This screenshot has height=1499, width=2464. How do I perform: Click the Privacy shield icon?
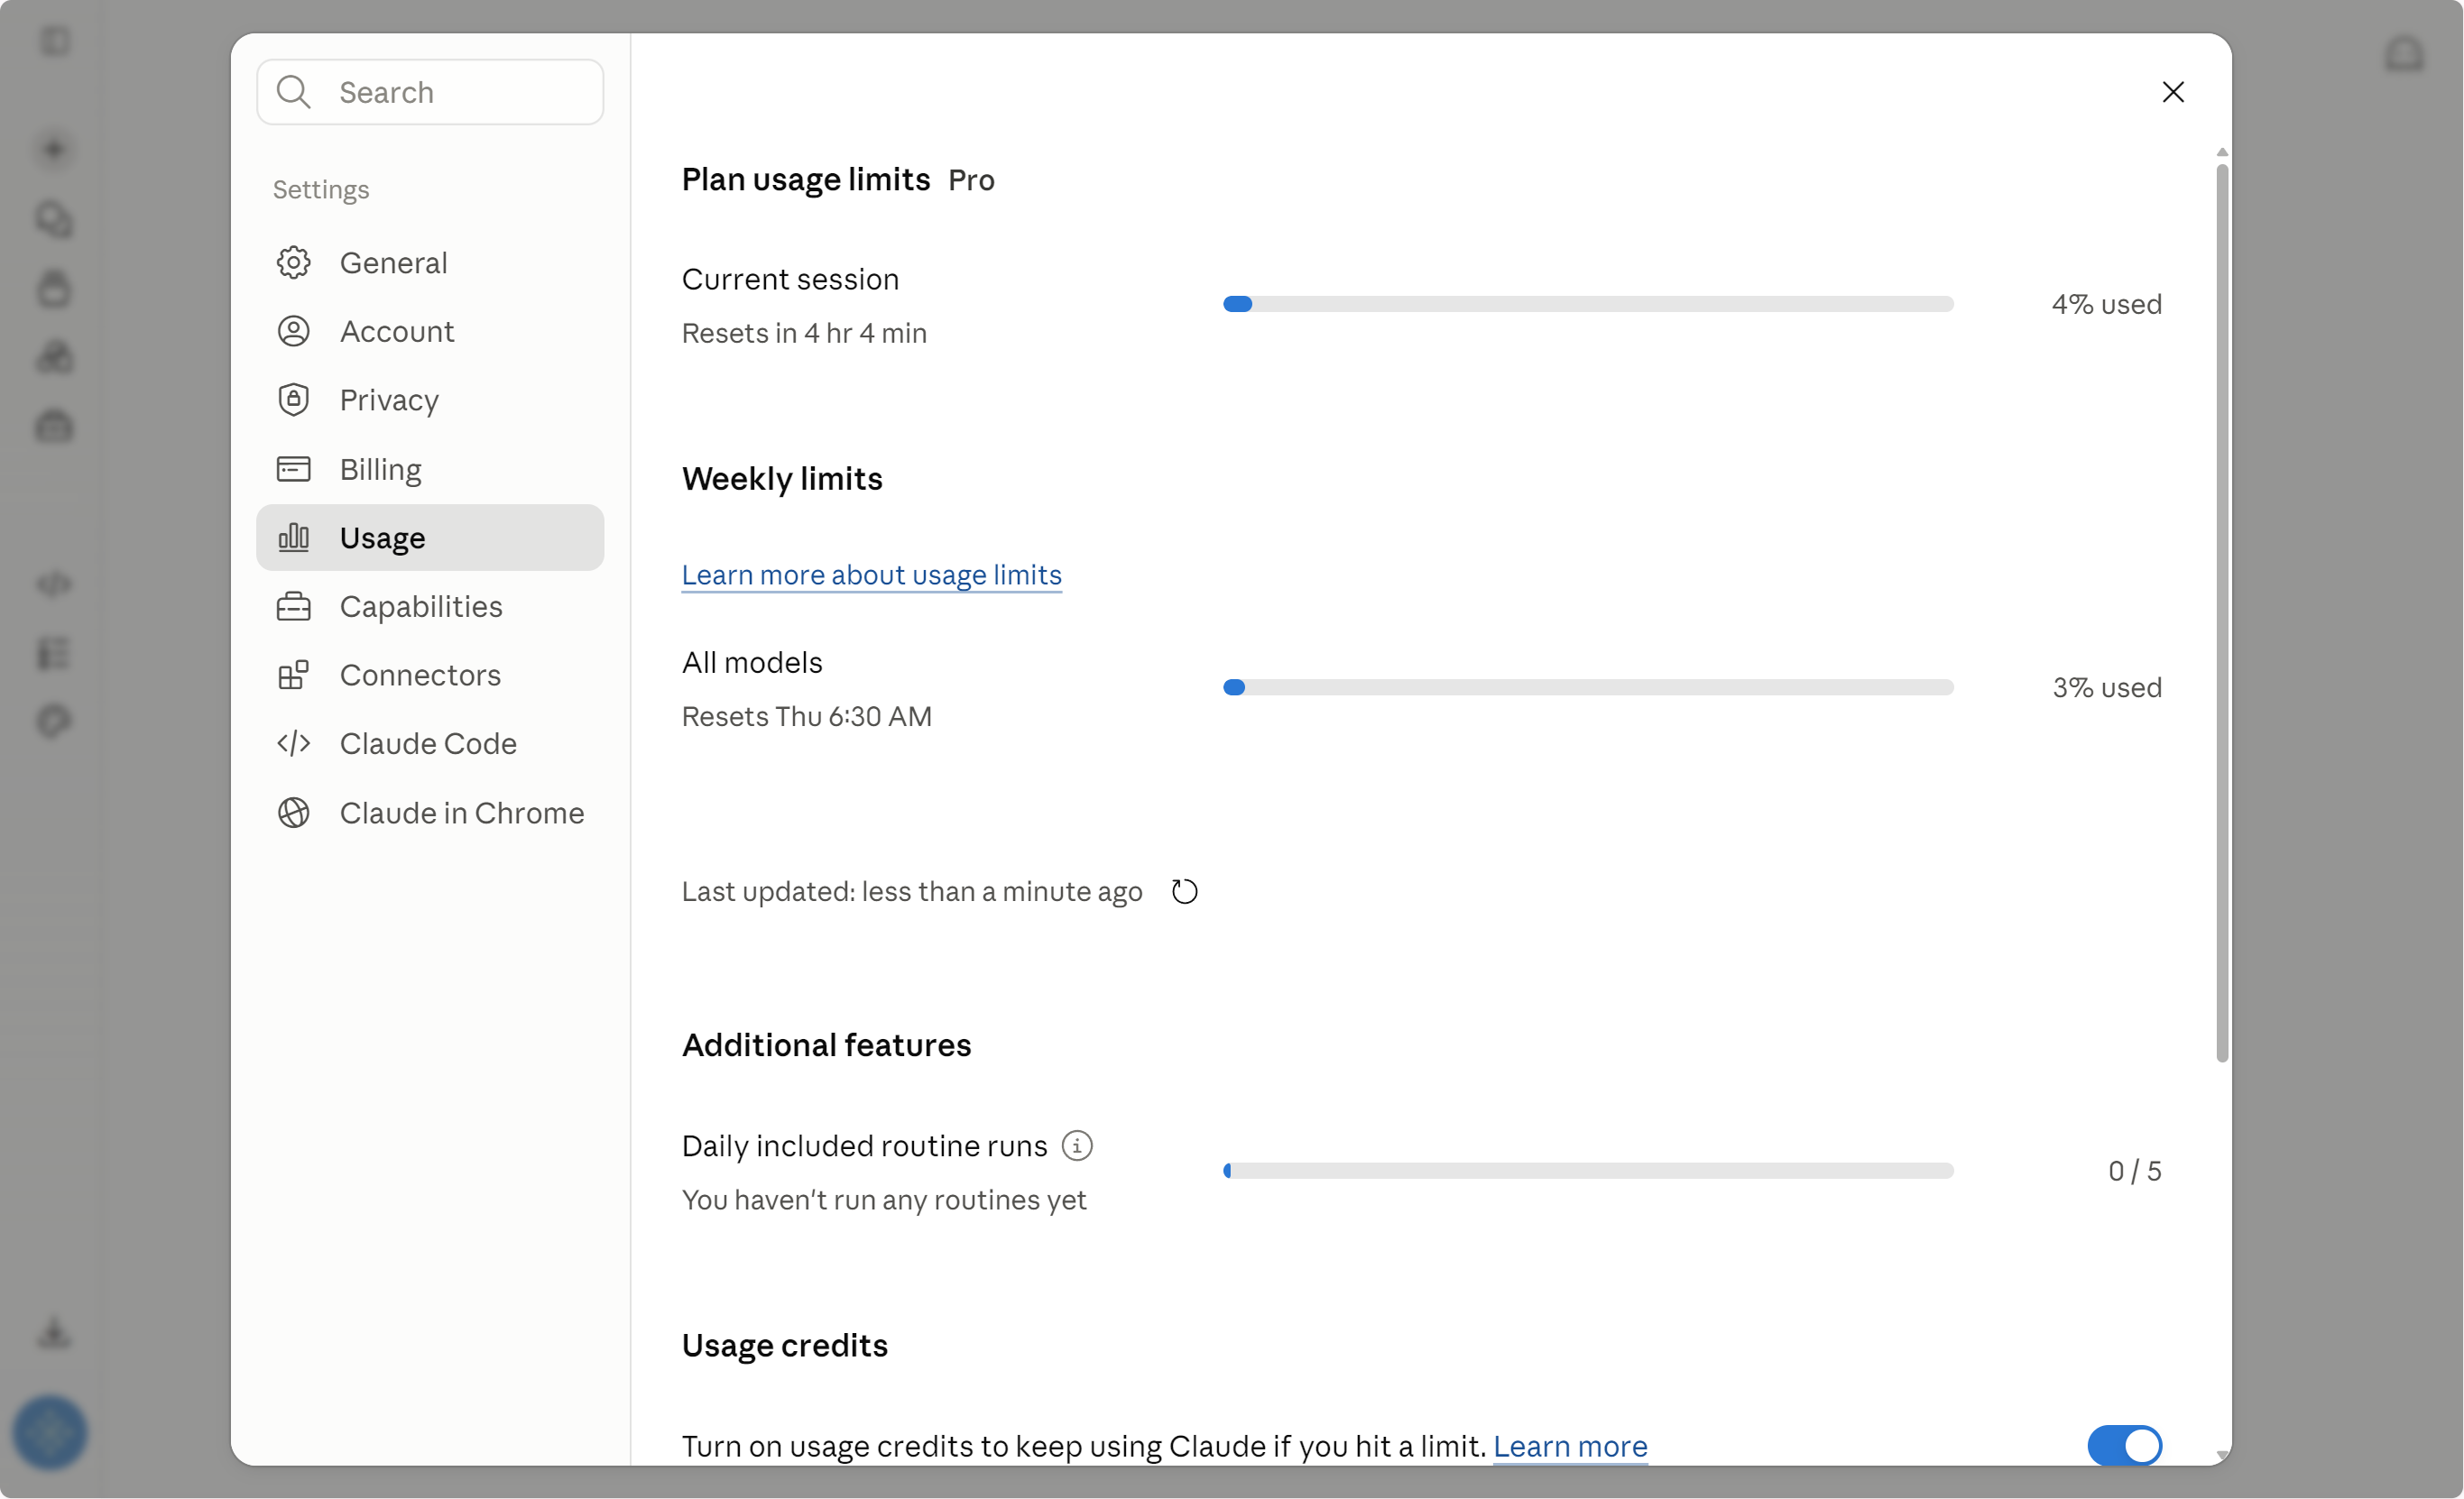[x=293, y=400]
